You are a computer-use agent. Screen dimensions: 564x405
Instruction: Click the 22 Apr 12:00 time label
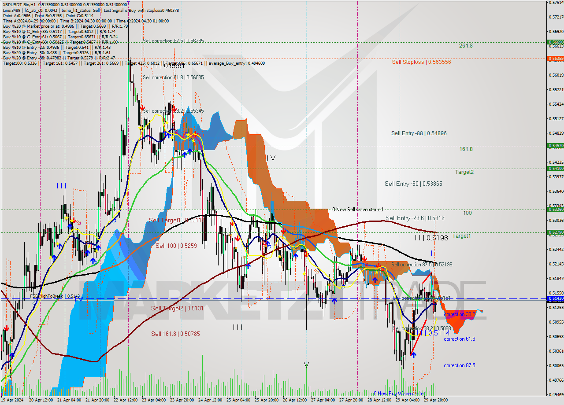tap(126, 401)
